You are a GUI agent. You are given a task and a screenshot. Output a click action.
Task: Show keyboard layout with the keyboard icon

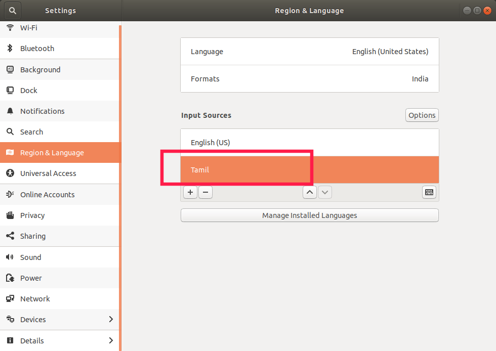(x=429, y=192)
